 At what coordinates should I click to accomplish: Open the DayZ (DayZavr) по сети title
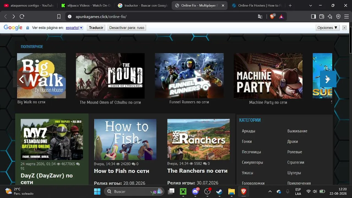pyautogui.click(x=47, y=179)
